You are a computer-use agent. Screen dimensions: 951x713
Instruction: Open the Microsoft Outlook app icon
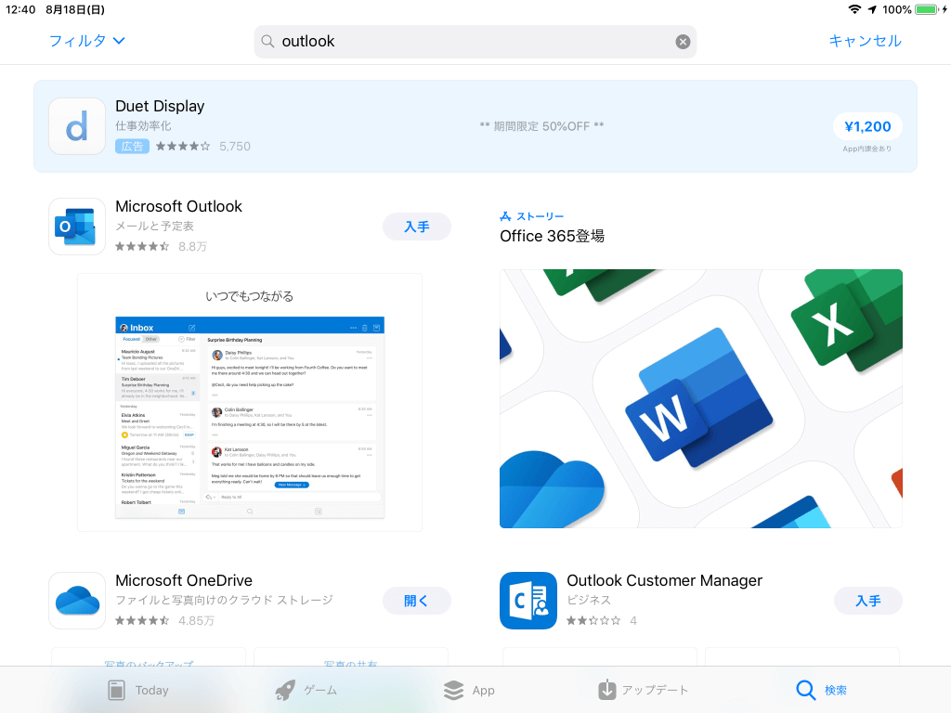click(x=77, y=227)
